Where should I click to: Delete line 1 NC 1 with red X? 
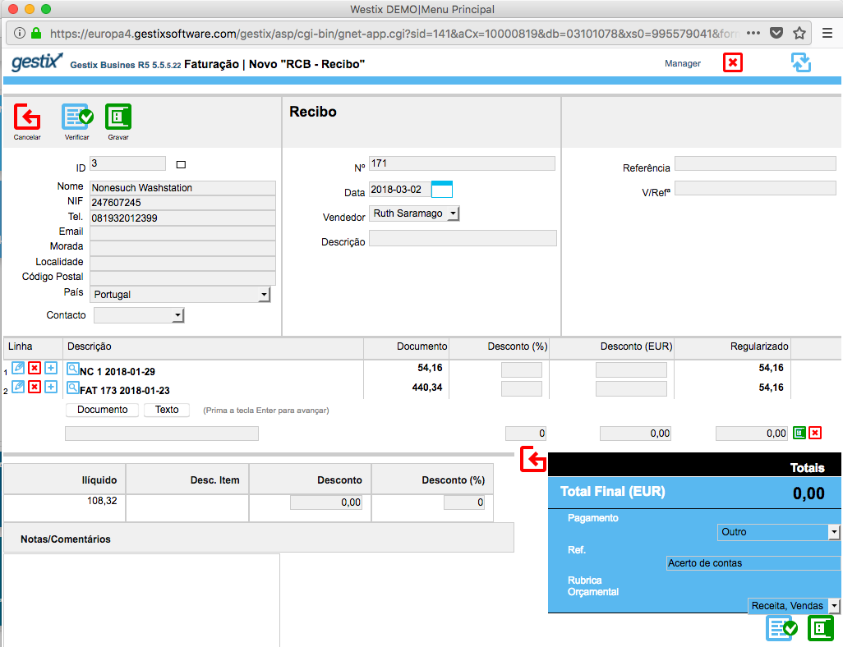click(x=35, y=368)
